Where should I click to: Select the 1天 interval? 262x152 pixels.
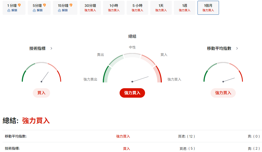161,8
